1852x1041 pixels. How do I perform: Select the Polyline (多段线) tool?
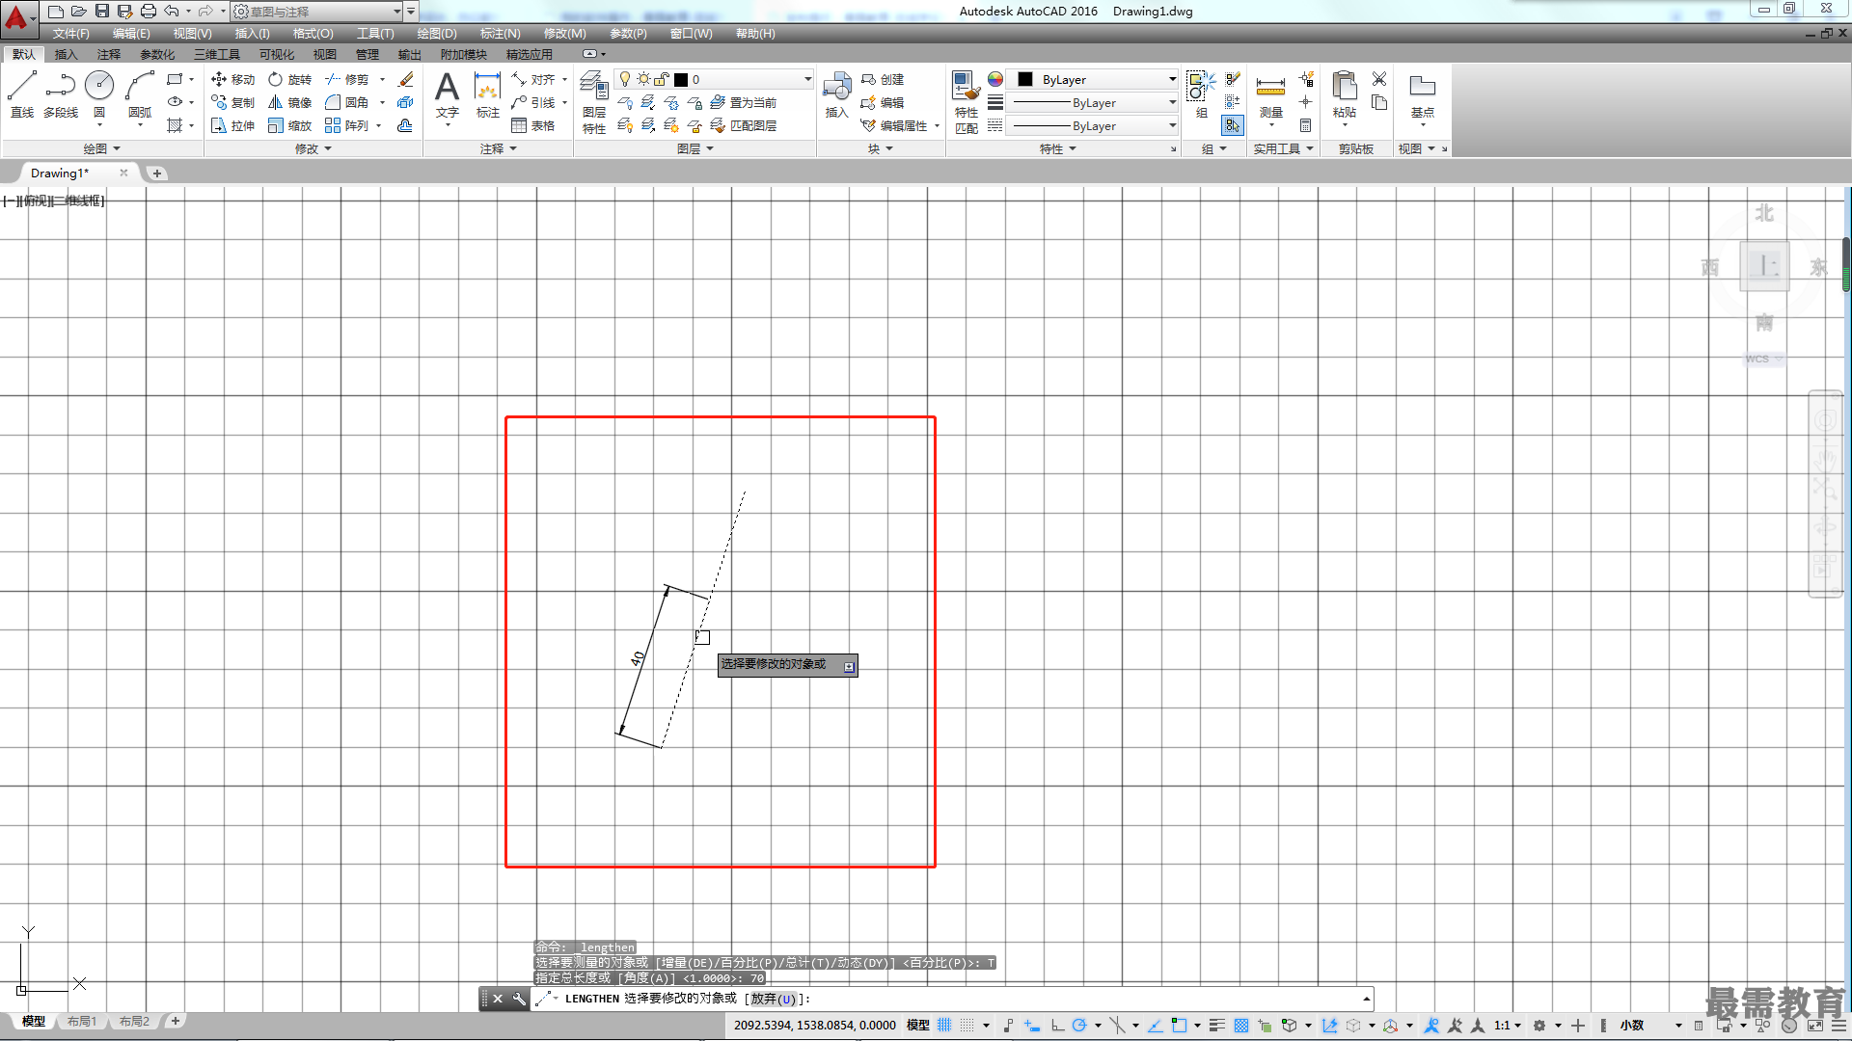click(x=61, y=94)
